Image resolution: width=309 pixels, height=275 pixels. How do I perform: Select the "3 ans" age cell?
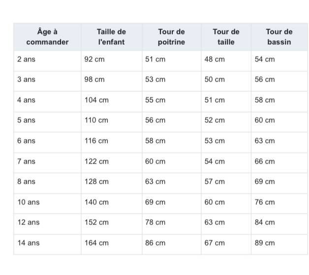[x=26, y=80]
